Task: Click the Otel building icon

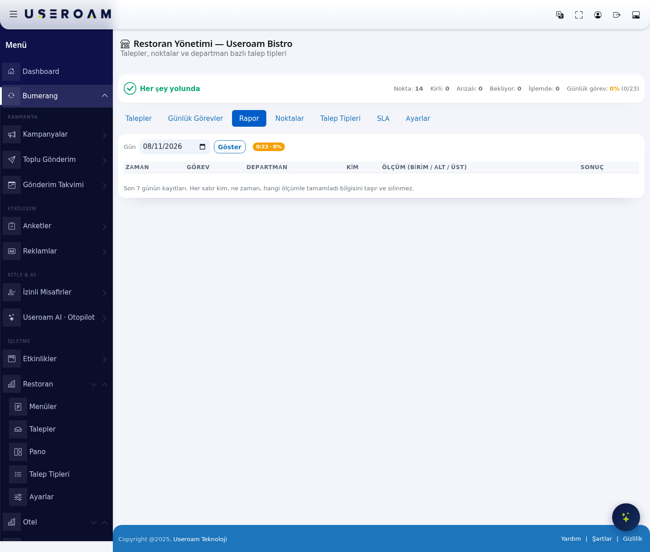Action: click(x=12, y=522)
